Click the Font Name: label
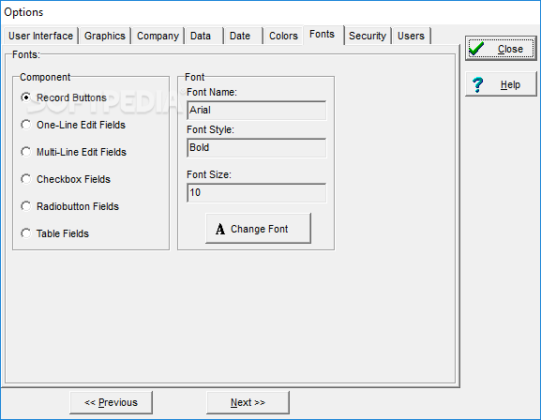This screenshot has height=420, width=541. [212, 92]
